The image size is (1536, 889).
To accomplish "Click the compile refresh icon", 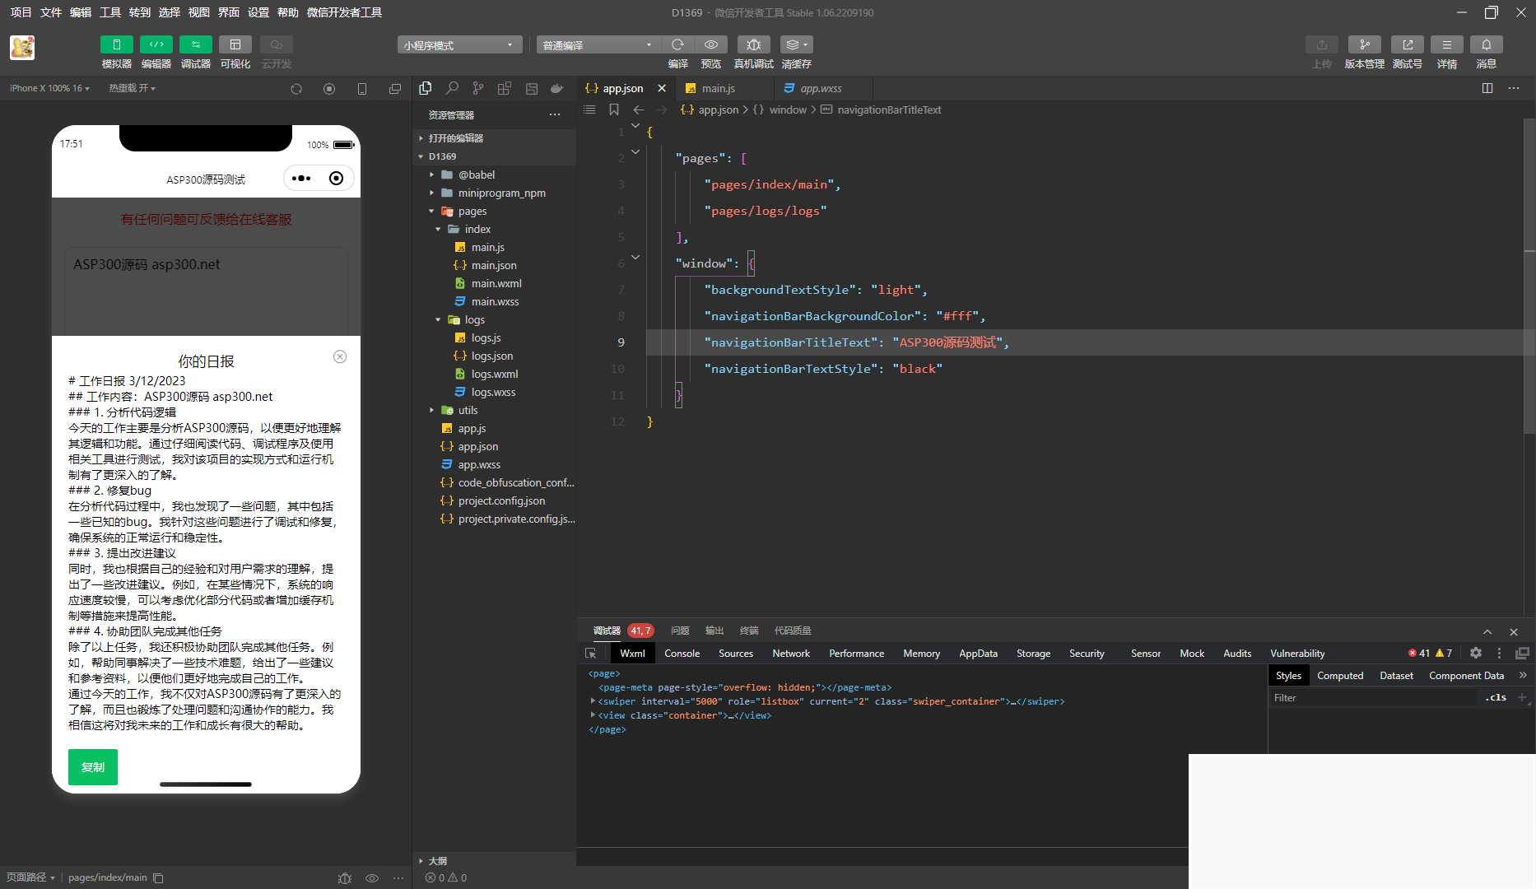I will [x=677, y=45].
